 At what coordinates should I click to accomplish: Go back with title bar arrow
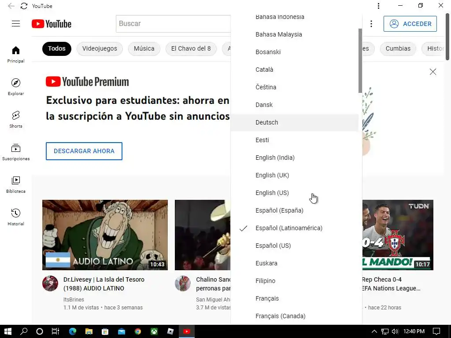coord(11,6)
